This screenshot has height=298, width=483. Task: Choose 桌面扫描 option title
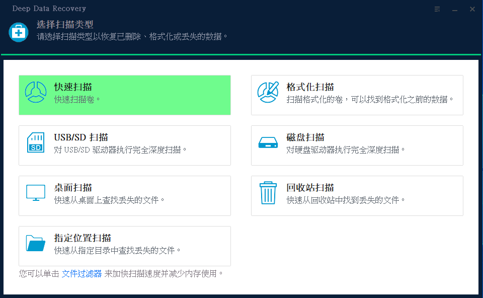(x=73, y=188)
